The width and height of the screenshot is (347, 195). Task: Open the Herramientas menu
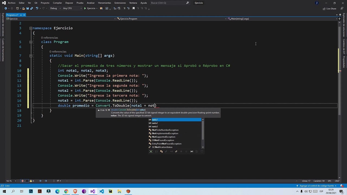click(x=104, y=3)
